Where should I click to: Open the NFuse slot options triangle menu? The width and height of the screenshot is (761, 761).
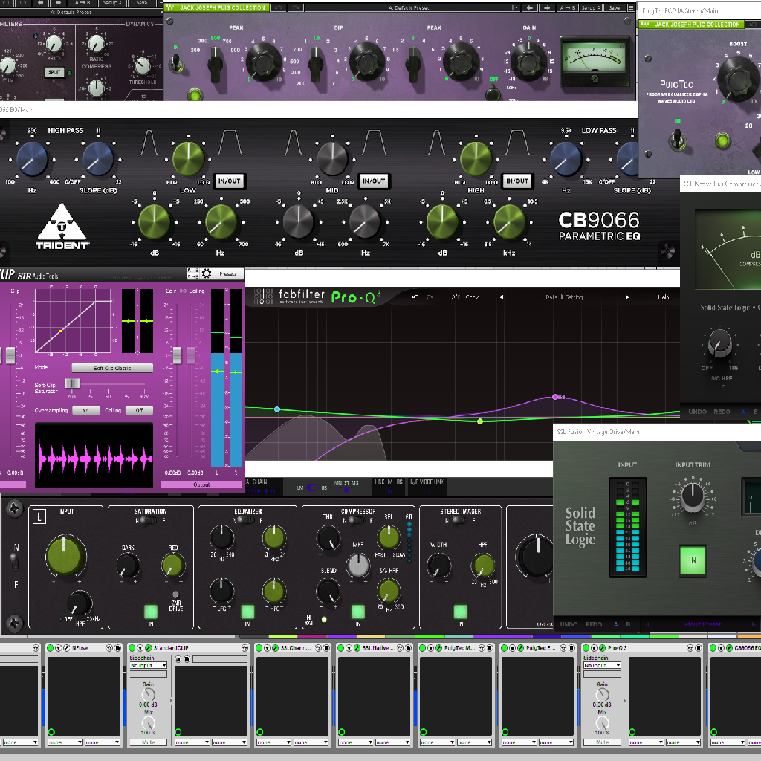[x=58, y=648]
